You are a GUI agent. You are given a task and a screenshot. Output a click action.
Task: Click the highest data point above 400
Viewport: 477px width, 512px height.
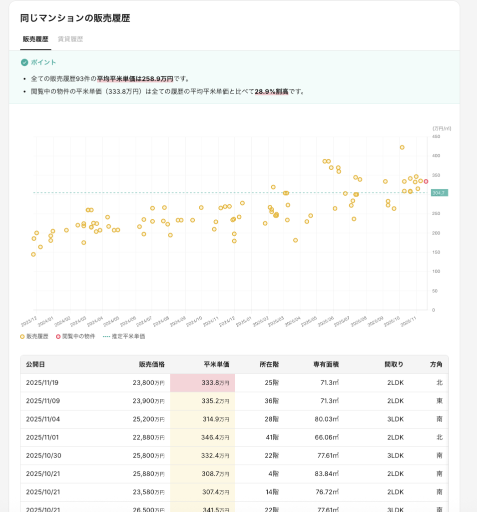pos(402,147)
